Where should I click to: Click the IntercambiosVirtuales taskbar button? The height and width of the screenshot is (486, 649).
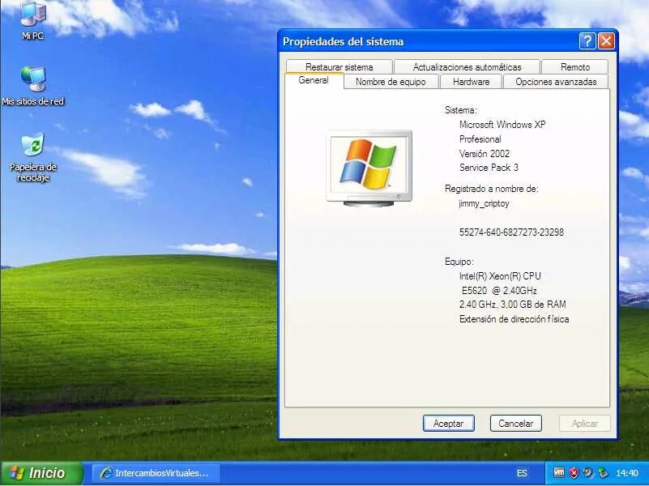tap(156, 473)
